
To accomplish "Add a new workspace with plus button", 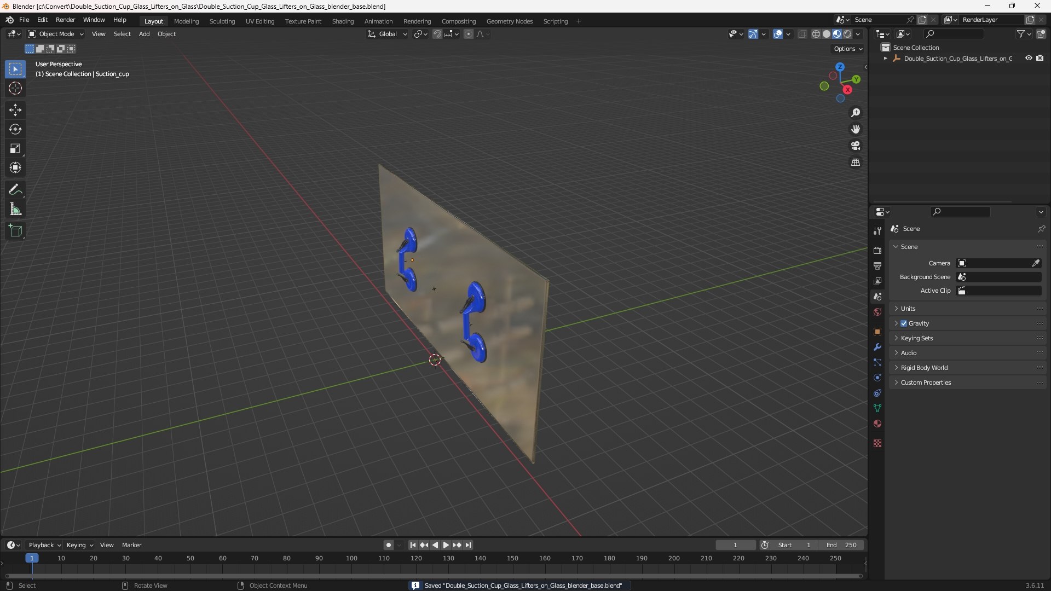I will [579, 21].
